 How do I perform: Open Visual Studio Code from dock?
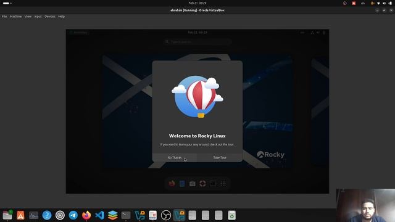tap(99, 215)
